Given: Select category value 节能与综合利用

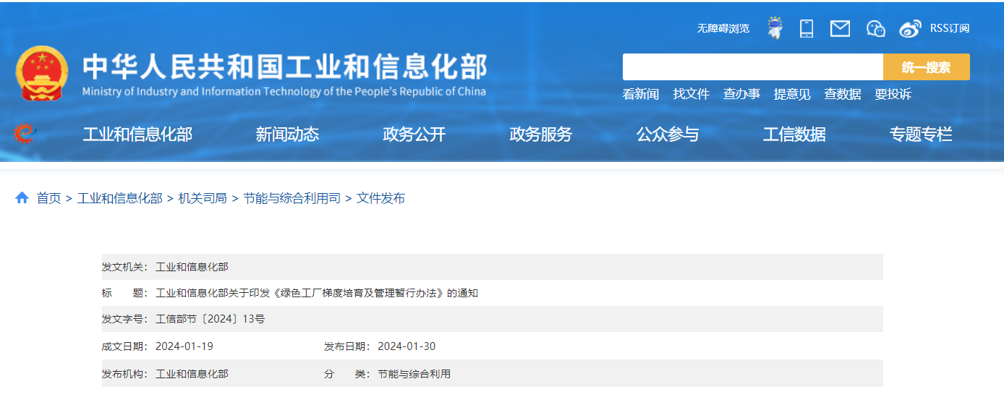Looking at the screenshot, I should (x=414, y=374).
